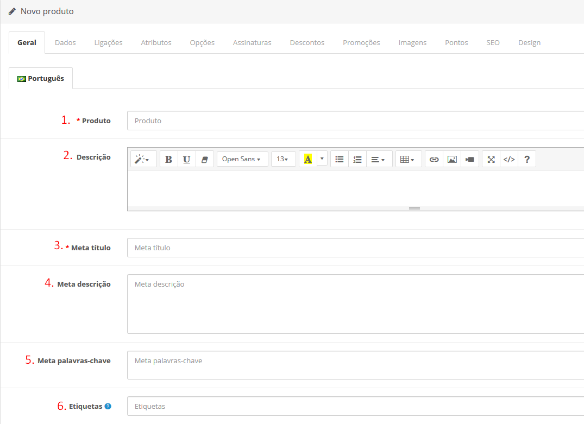Screen dimensions: 584x424
Task: Open the Open Sans font dropdown
Action: [242, 159]
